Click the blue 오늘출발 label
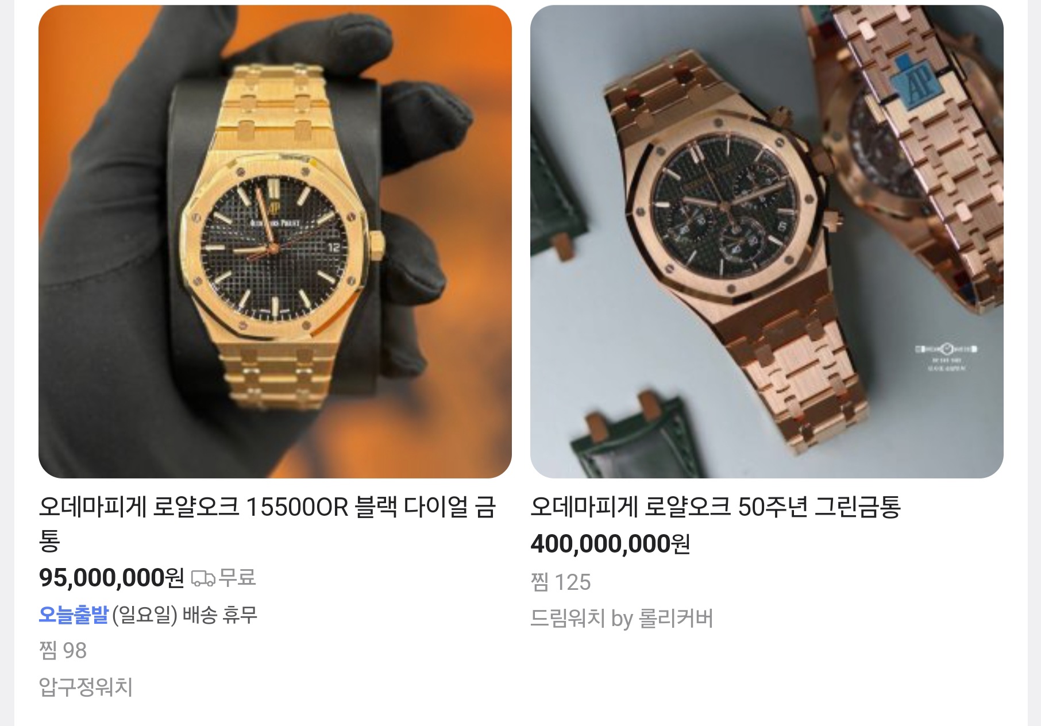The width and height of the screenshot is (1041, 726). 74,615
